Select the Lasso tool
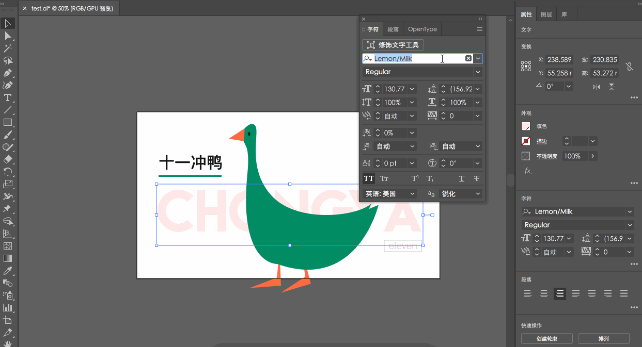Viewport: 642px width, 347px height. pos(8,60)
